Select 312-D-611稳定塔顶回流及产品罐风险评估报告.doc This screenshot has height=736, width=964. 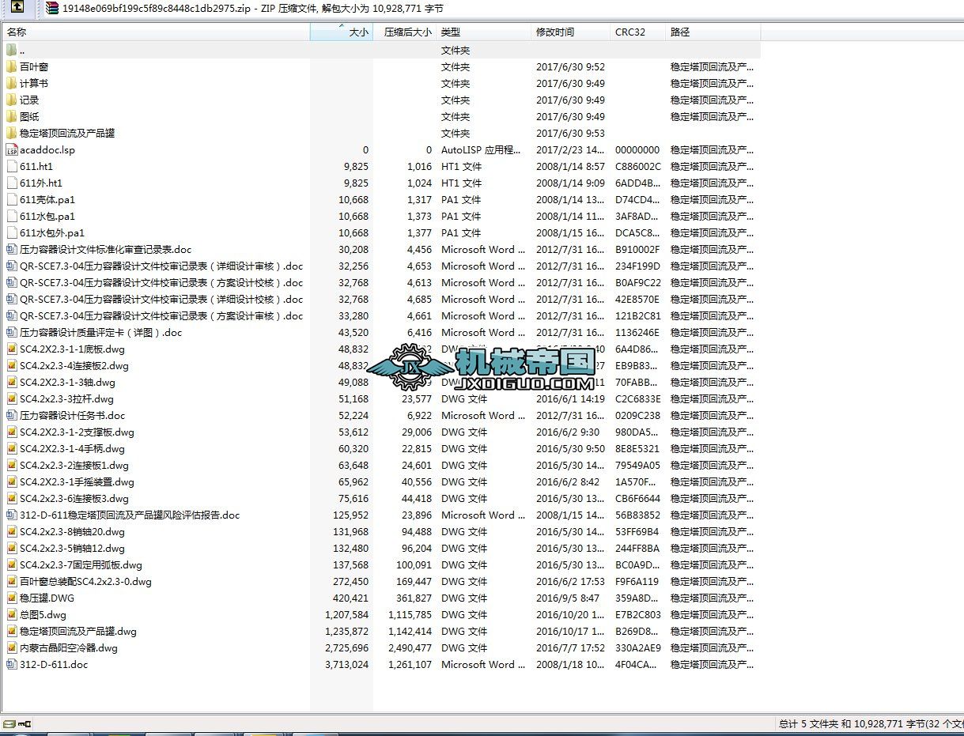tap(130, 515)
